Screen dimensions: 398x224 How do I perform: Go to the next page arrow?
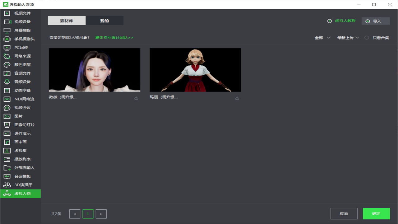(101, 214)
